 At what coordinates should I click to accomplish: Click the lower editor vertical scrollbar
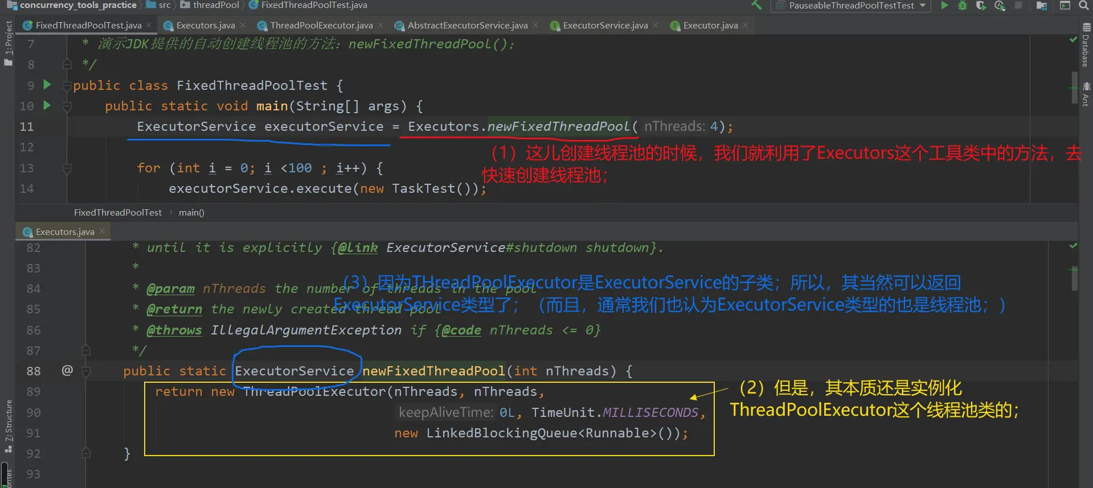pyautogui.click(x=1074, y=279)
